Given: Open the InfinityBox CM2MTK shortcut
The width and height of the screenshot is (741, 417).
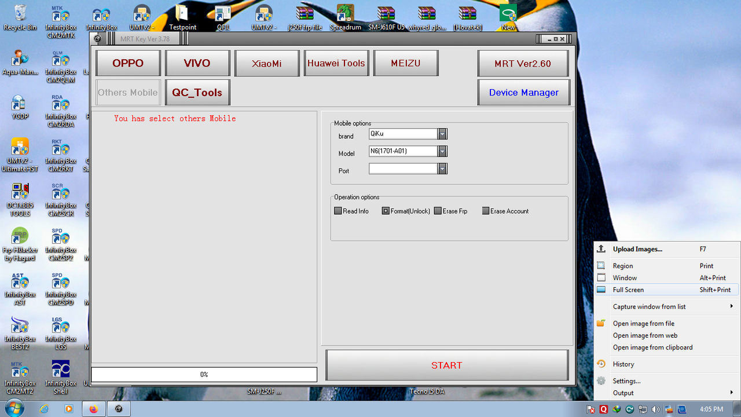Looking at the screenshot, I should point(61,21).
